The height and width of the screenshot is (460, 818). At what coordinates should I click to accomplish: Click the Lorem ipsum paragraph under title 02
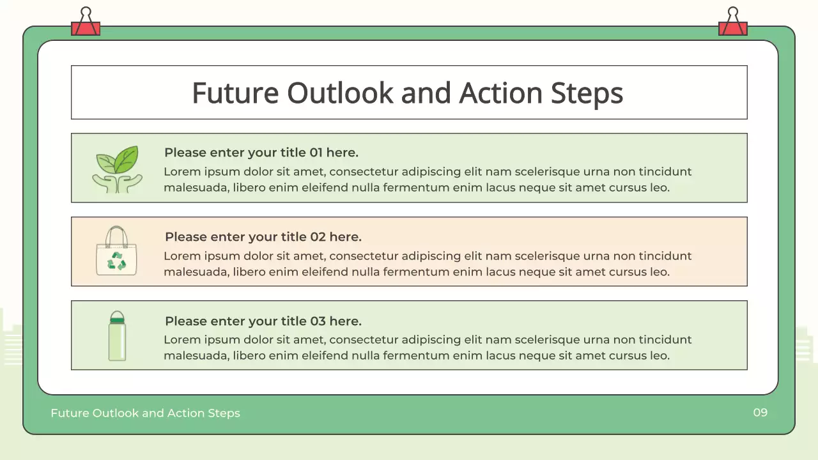pos(427,264)
